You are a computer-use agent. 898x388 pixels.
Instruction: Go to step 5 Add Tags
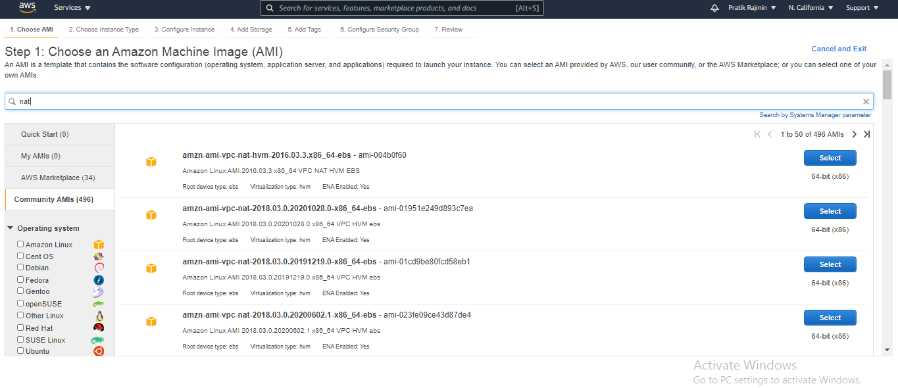pyautogui.click(x=304, y=30)
